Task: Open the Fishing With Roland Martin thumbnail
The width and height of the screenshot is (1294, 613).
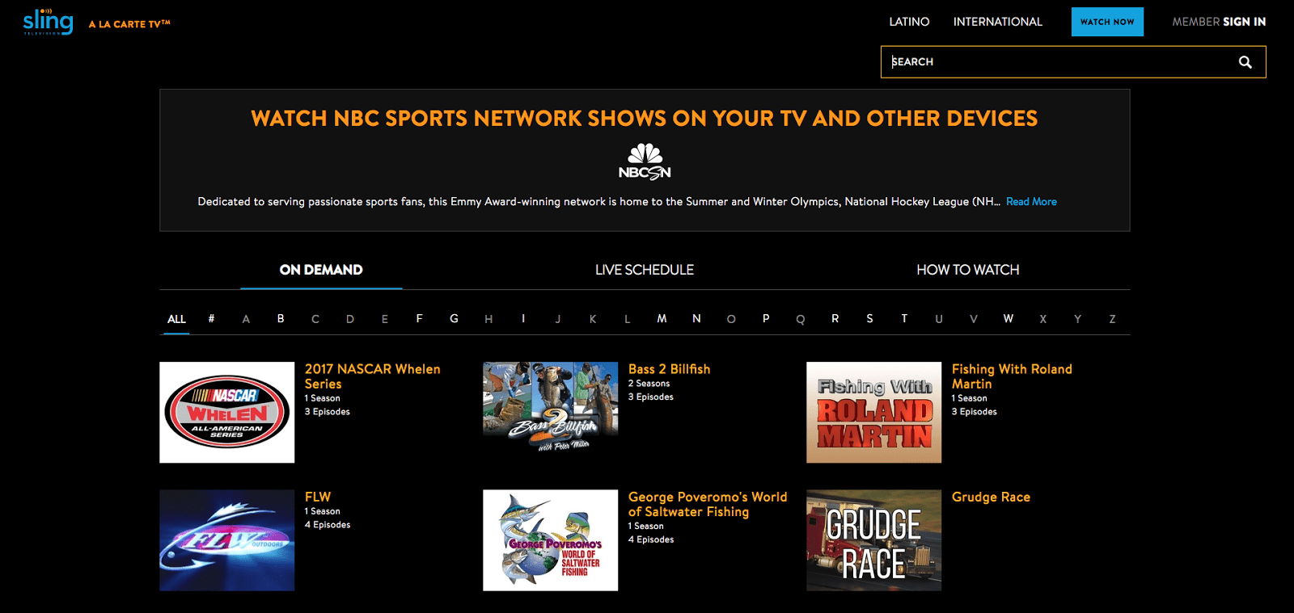Action: [x=874, y=413]
